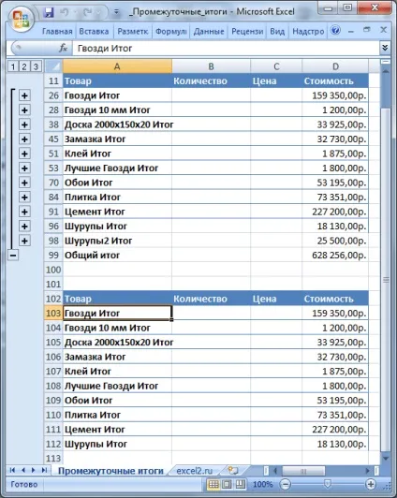Click the 100% zoom level button

click(x=263, y=484)
